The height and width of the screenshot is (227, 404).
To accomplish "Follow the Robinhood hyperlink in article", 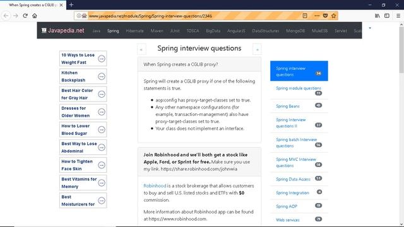I will 155,186.
